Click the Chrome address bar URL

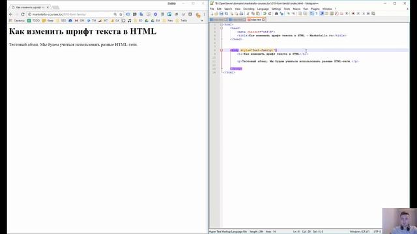coord(59,14)
